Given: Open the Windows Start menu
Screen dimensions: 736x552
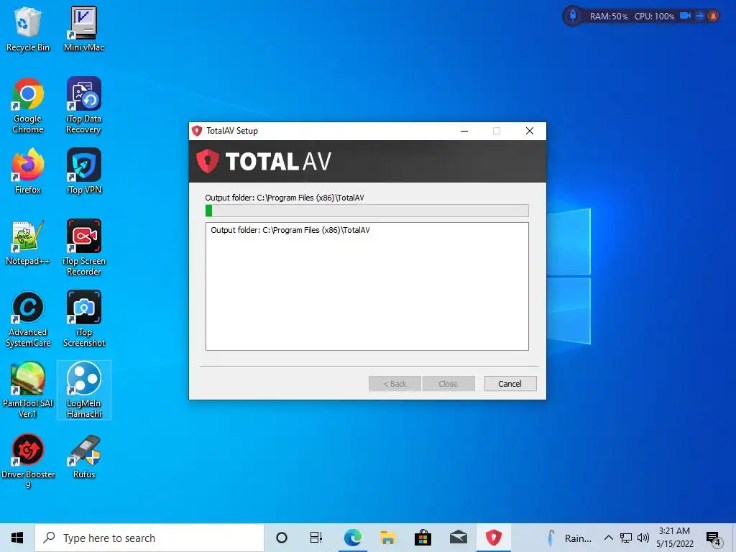Looking at the screenshot, I should click(x=17, y=538).
